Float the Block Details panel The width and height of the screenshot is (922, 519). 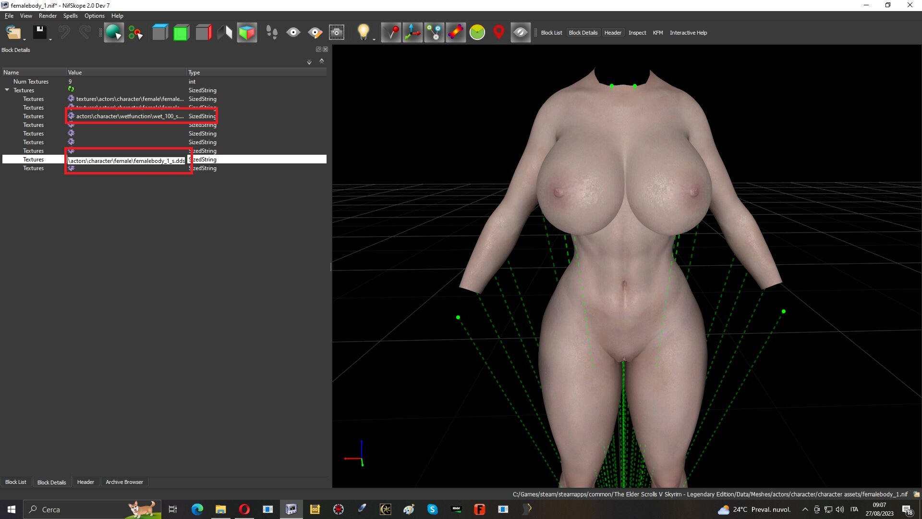pyautogui.click(x=318, y=49)
